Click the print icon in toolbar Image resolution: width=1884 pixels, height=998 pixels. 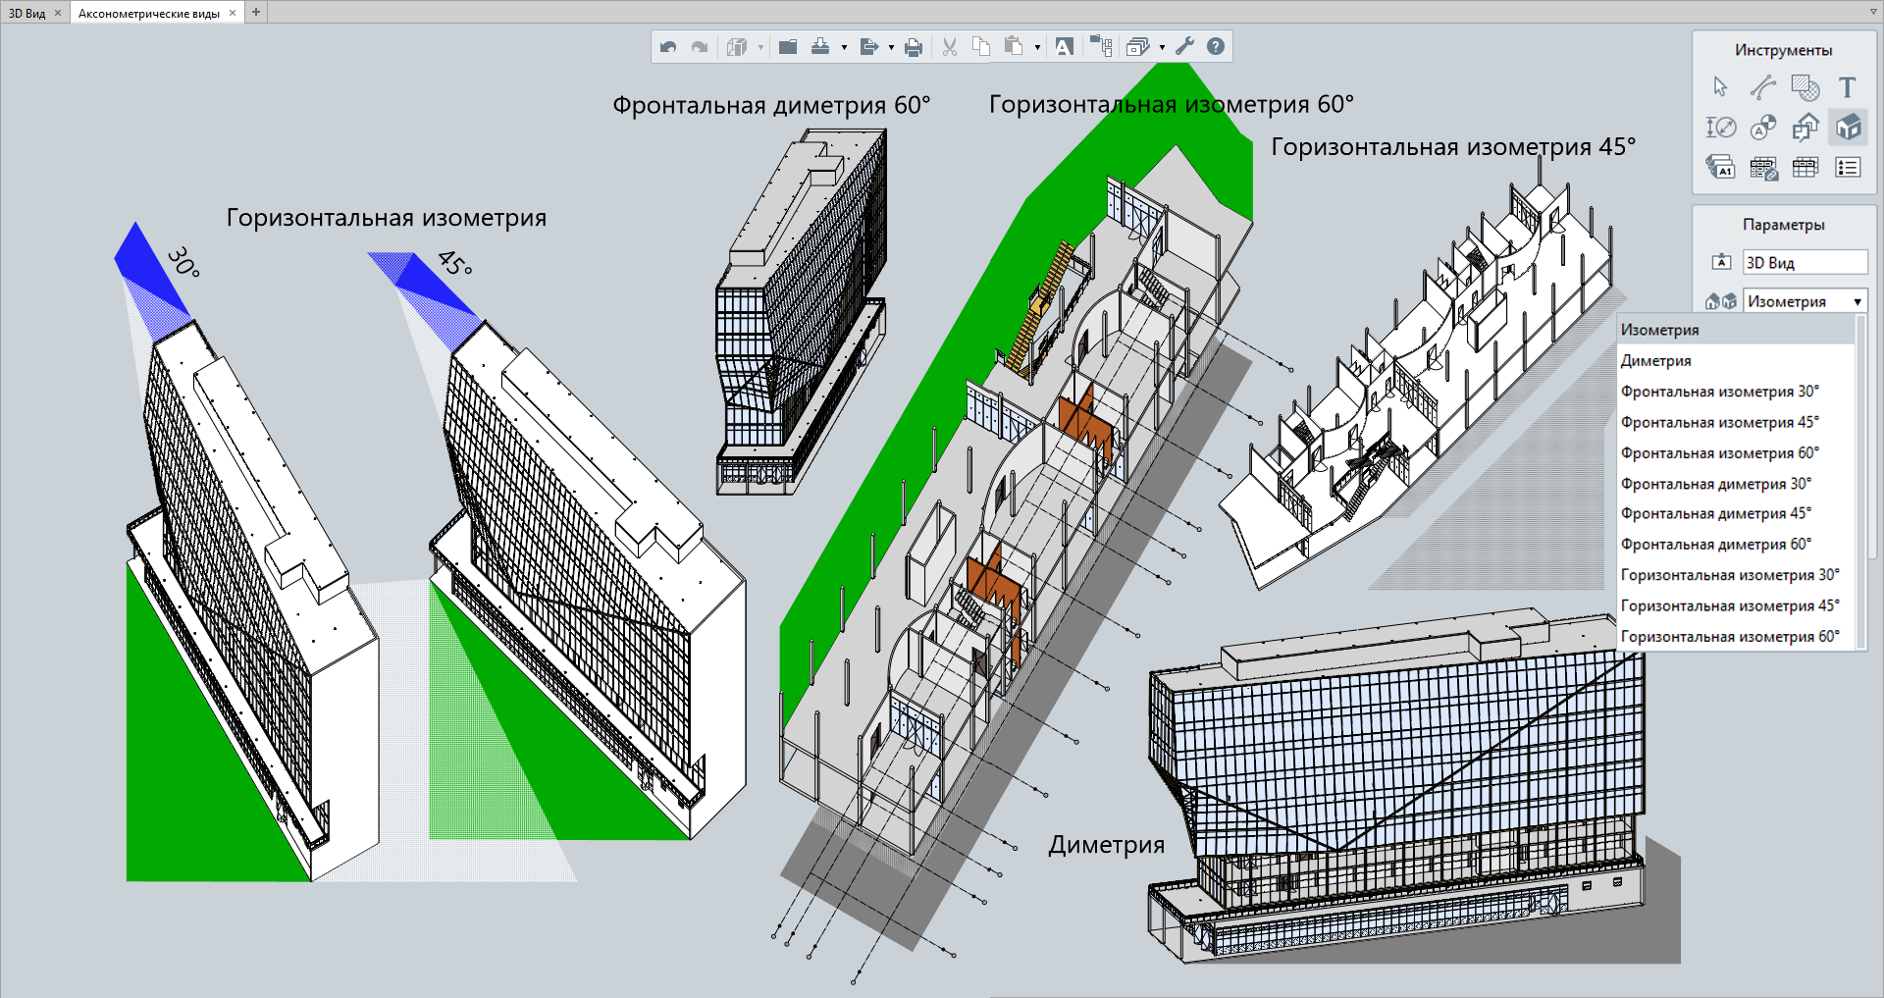pos(914,46)
